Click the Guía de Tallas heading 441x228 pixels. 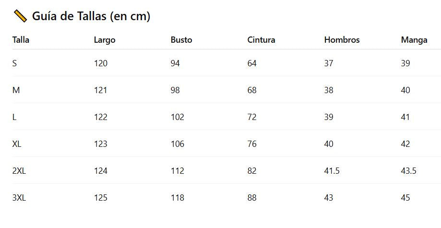[91, 16]
